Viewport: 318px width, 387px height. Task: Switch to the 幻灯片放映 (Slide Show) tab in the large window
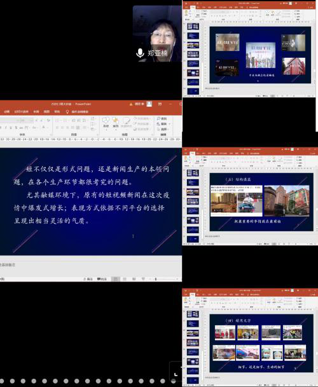(21, 112)
